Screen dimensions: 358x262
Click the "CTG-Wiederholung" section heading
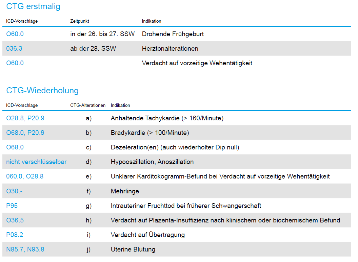tap(42, 91)
